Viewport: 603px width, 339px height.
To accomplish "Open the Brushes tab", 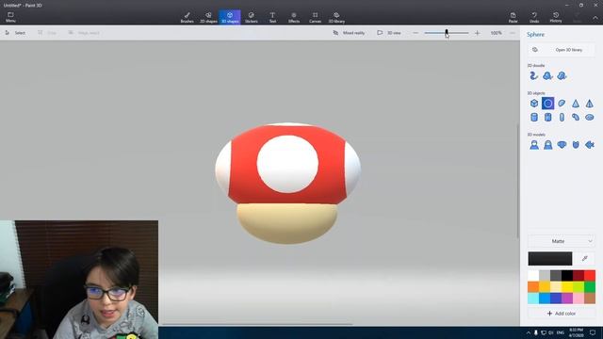I will coord(187,17).
